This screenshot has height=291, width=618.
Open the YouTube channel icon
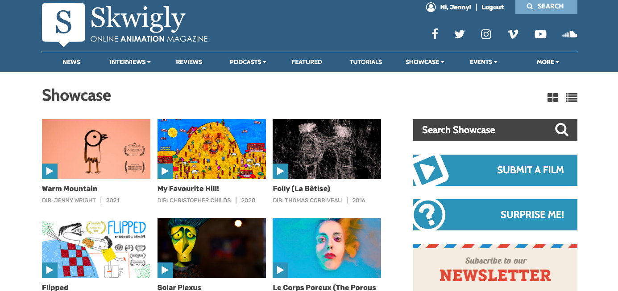[x=540, y=34]
